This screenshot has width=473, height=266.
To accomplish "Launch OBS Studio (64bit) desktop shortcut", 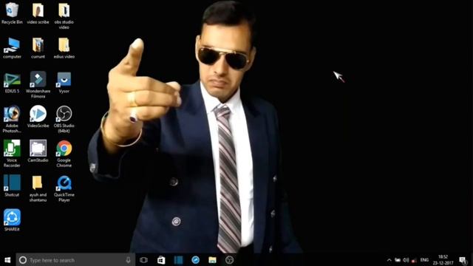I will coord(64,119).
